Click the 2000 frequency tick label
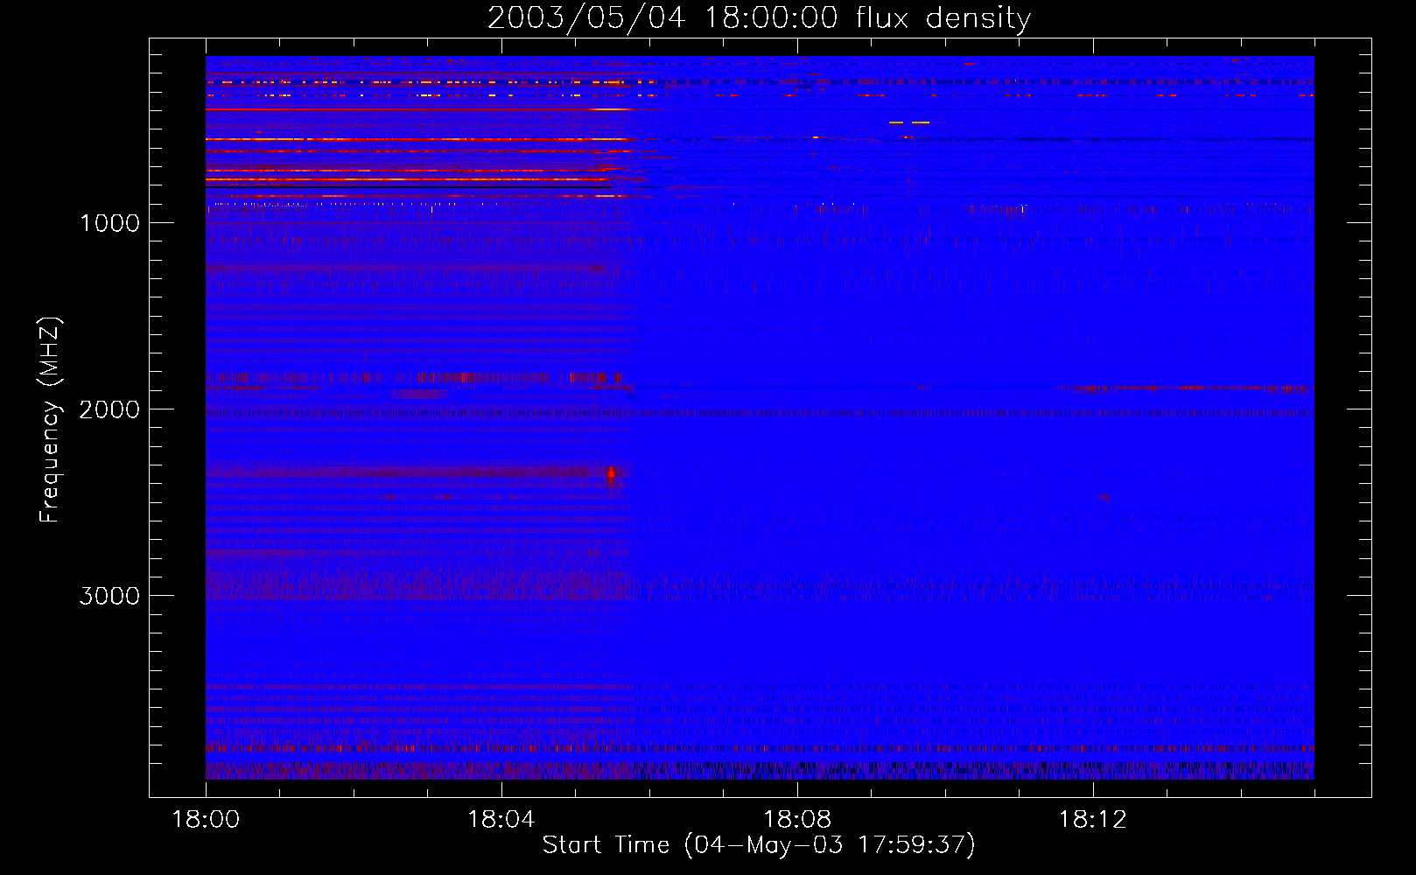The width and height of the screenshot is (1416, 875). 109,409
